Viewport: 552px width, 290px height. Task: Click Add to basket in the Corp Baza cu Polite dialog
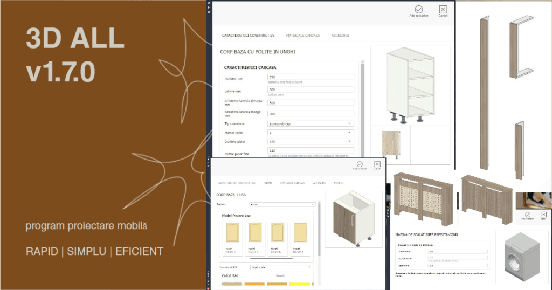[418, 11]
